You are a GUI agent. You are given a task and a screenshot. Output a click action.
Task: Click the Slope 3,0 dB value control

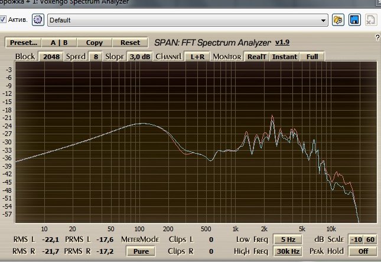click(x=140, y=57)
